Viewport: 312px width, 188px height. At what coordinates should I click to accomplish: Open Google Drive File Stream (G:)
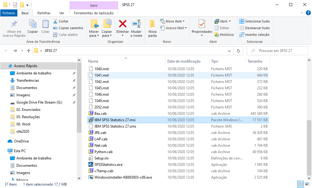coord(39,102)
